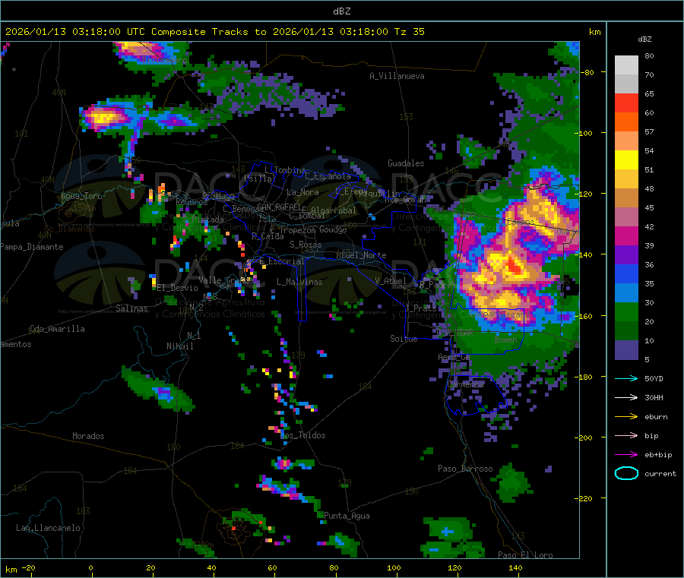684x578 pixels.
Task: Click the Cda_Amarilla map label
Action: (x=57, y=329)
